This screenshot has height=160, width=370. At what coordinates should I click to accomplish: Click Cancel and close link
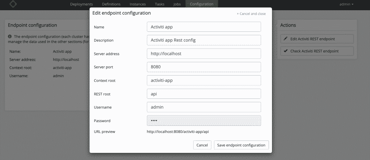(x=251, y=14)
